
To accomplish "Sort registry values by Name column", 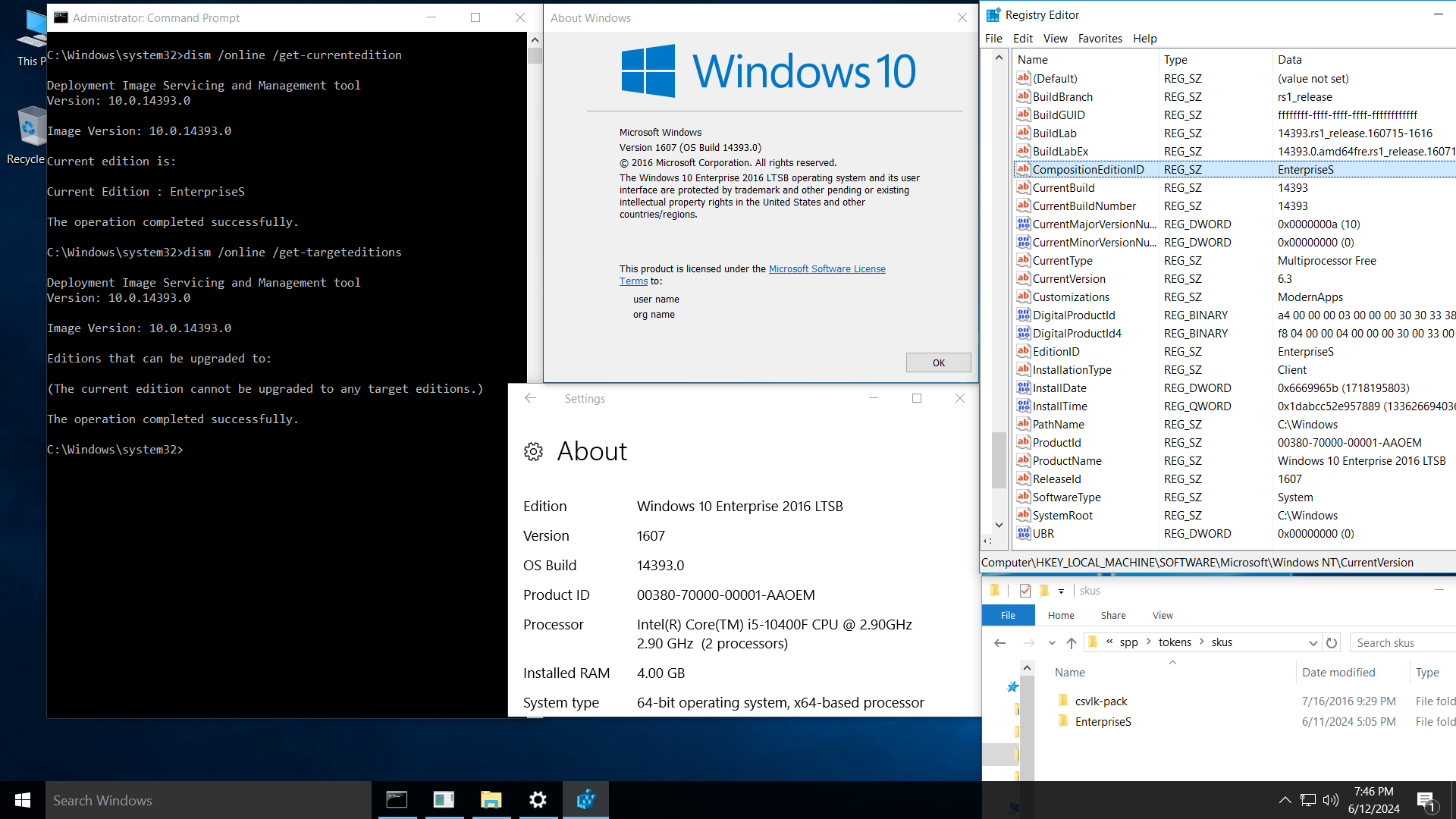I will click(x=1084, y=60).
